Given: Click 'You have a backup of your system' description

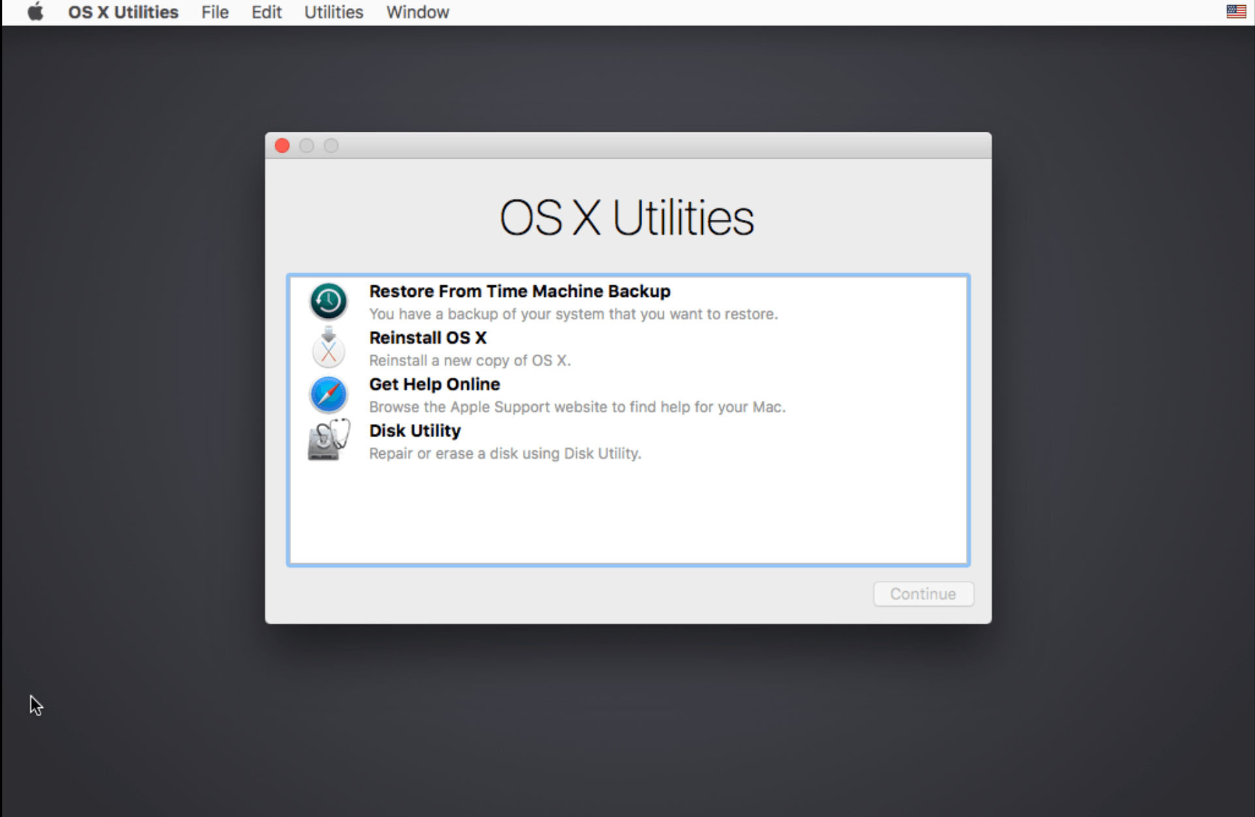Looking at the screenshot, I should (x=573, y=314).
